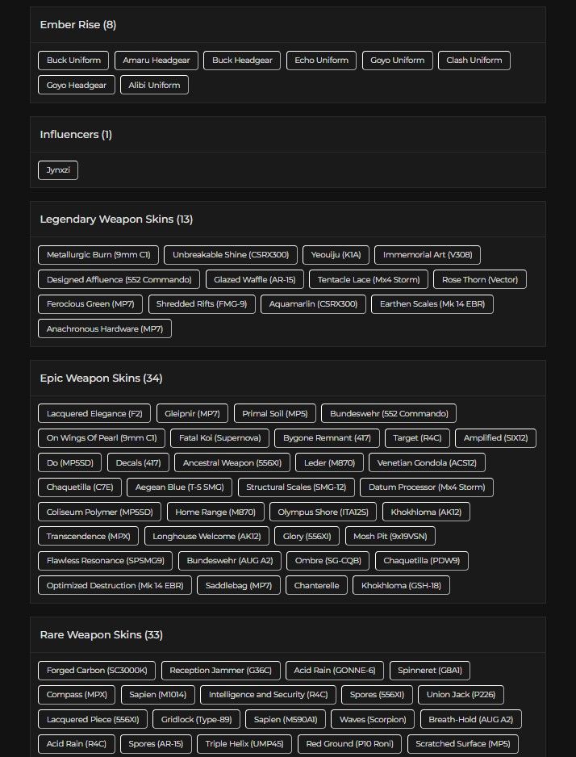Select Lacquered Elegance (F2) skin

[94, 414]
